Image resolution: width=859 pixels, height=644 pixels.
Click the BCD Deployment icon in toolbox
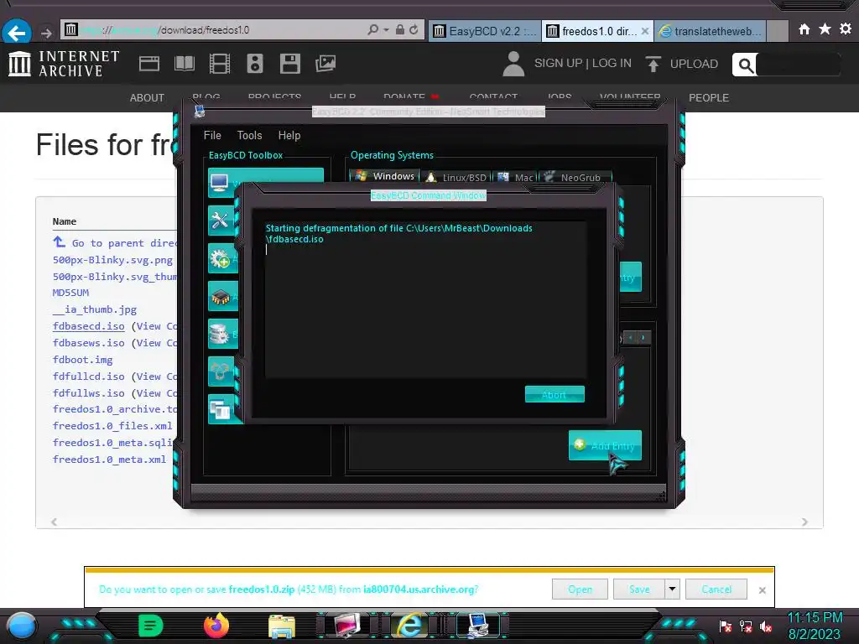[221, 371]
